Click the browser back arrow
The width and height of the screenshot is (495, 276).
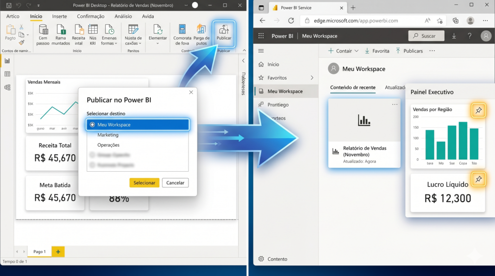pos(262,20)
